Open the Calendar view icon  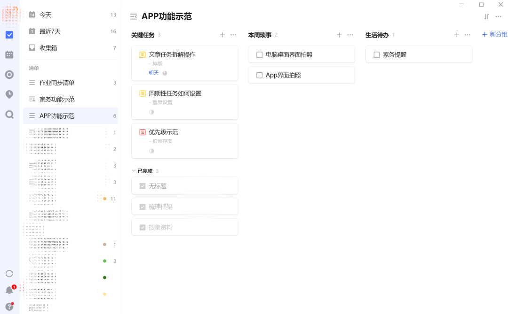[9, 54]
